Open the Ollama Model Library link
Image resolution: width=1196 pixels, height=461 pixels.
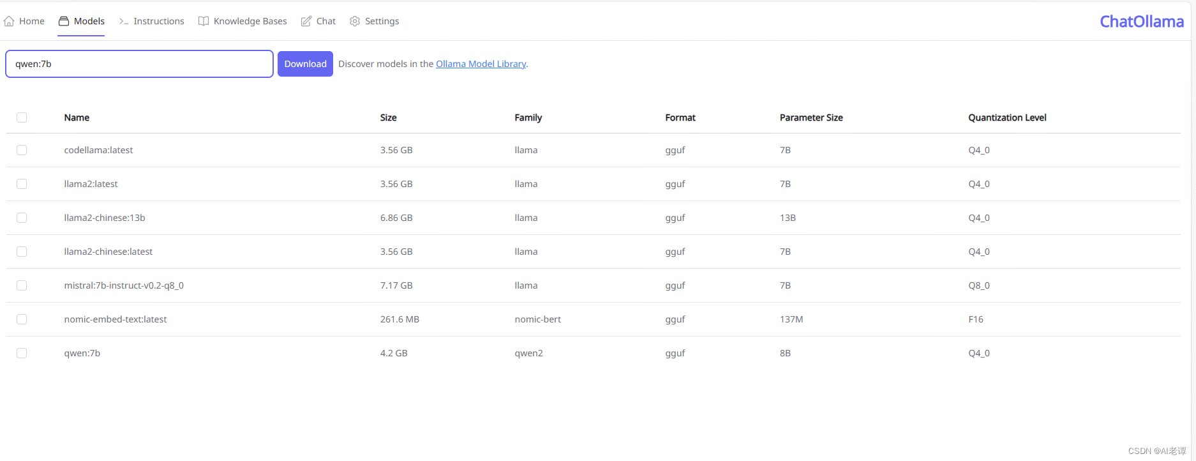pyautogui.click(x=481, y=64)
